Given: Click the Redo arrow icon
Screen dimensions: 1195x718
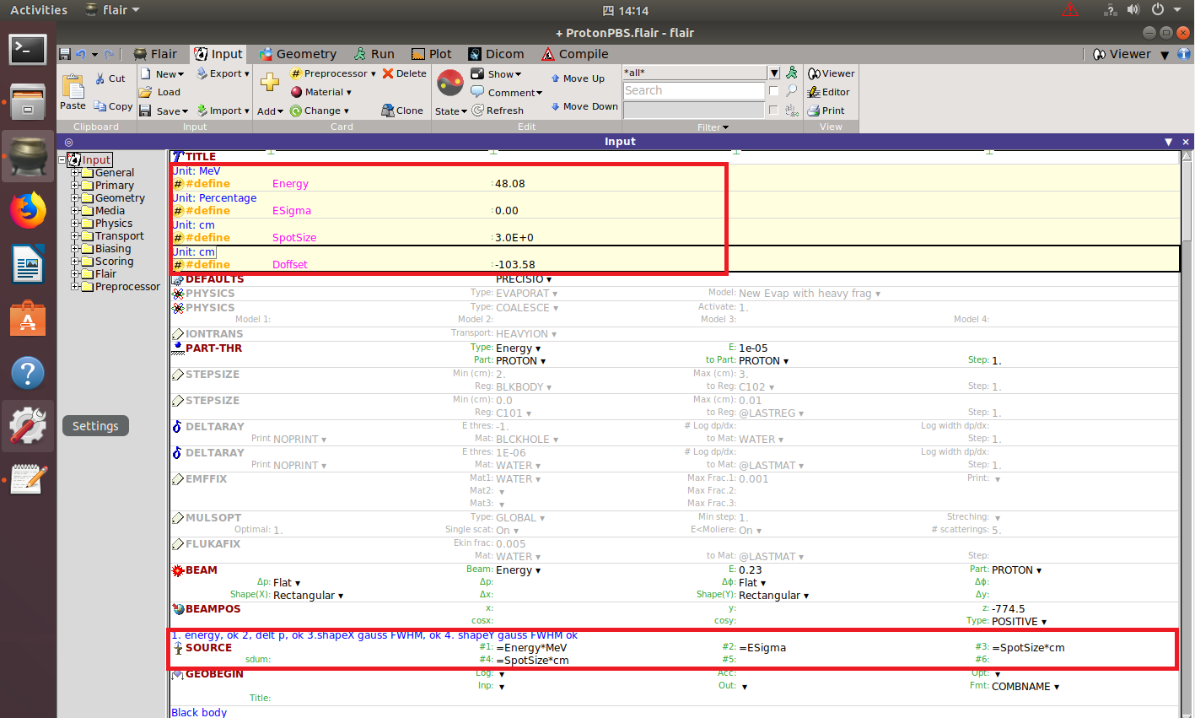Looking at the screenshot, I should pos(110,54).
